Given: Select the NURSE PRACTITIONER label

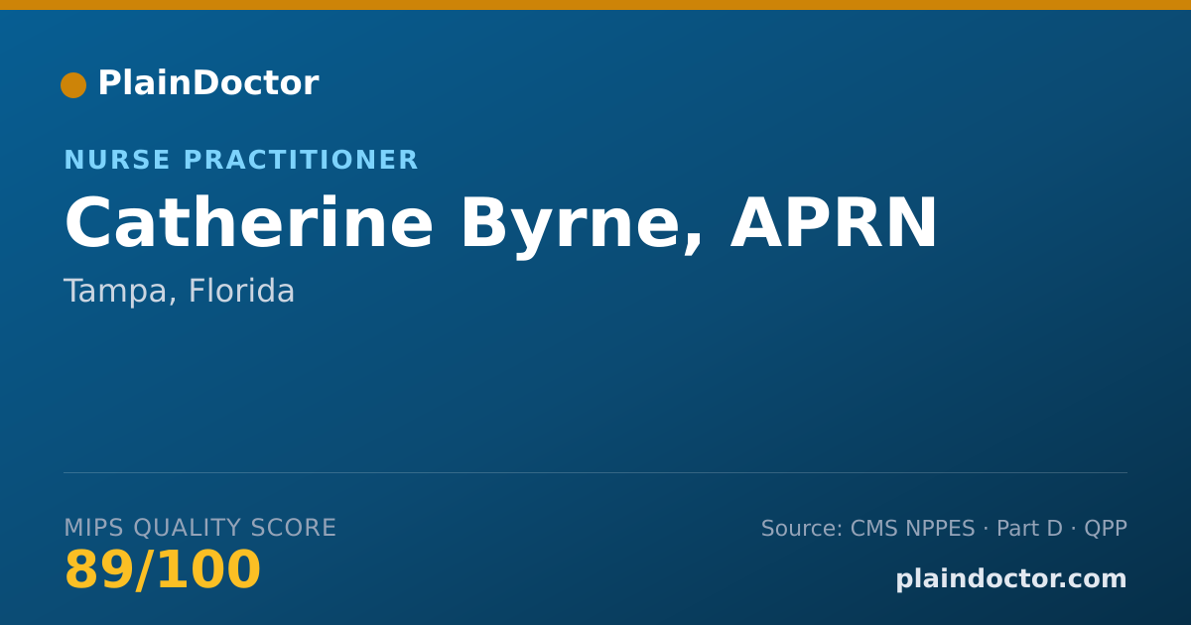Looking at the screenshot, I should (x=241, y=161).
